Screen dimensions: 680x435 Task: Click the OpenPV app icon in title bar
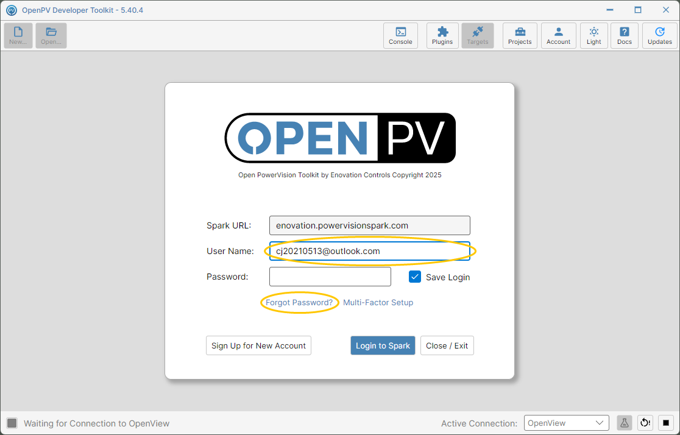click(x=12, y=10)
